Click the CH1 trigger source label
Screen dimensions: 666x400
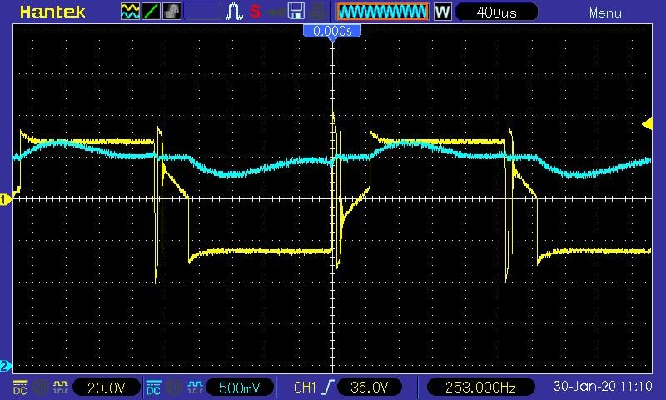point(305,387)
